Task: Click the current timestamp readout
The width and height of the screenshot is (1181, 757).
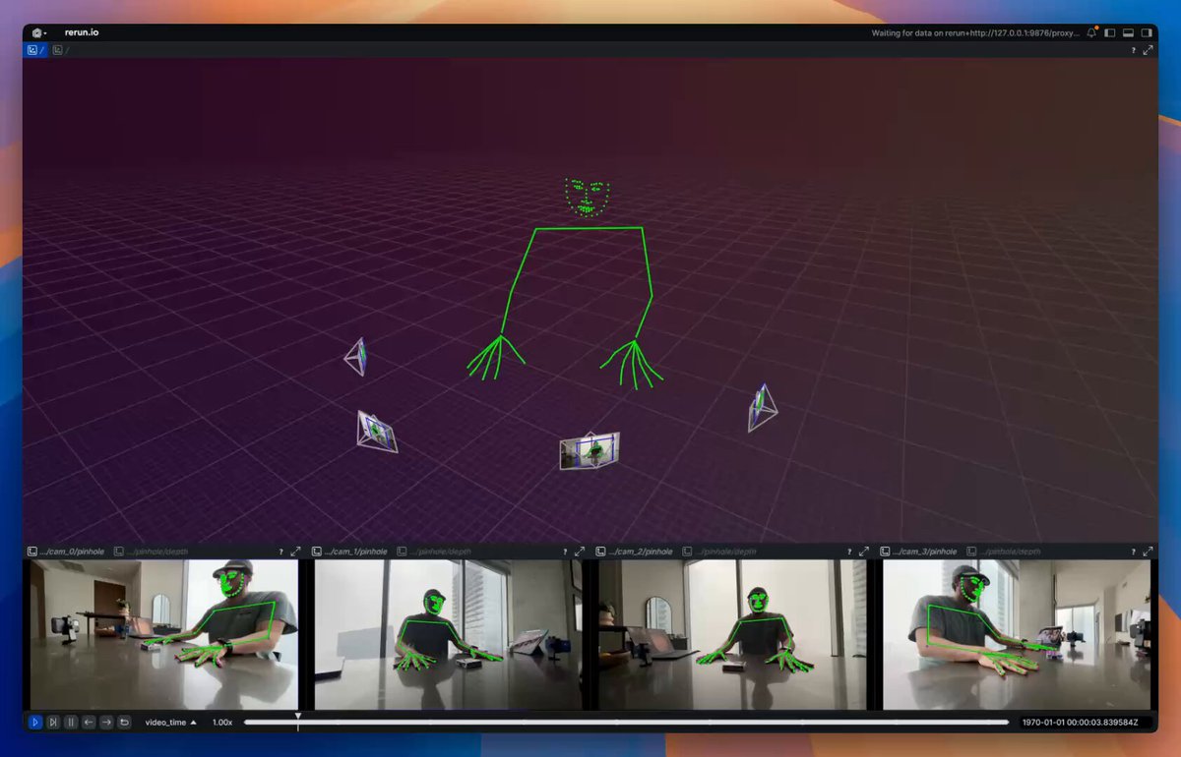Action: click(1080, 722)
